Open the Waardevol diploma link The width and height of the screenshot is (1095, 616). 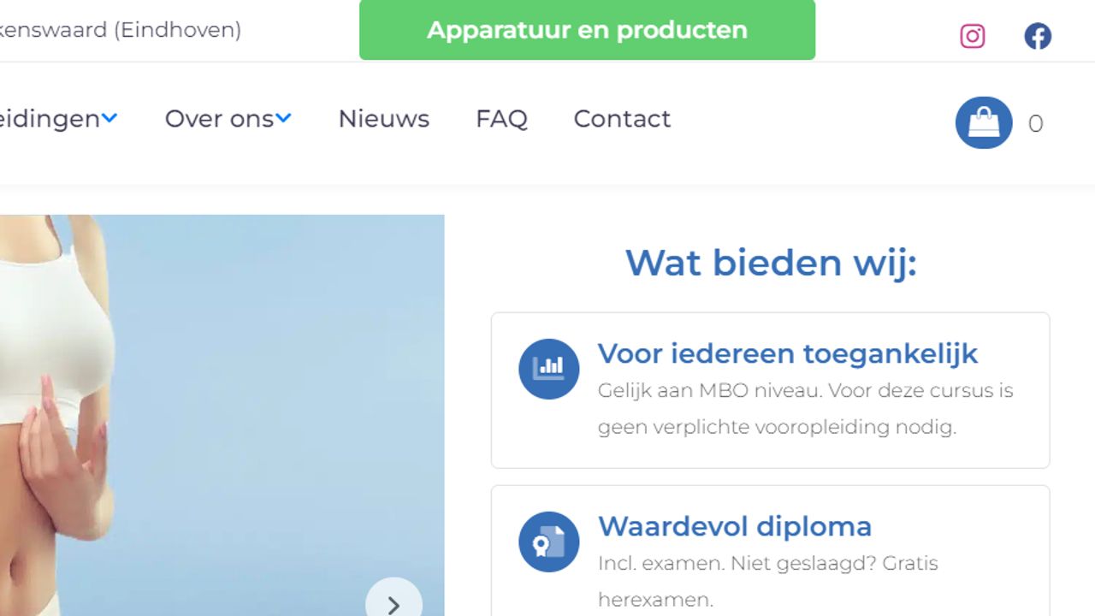pos(735,526)
